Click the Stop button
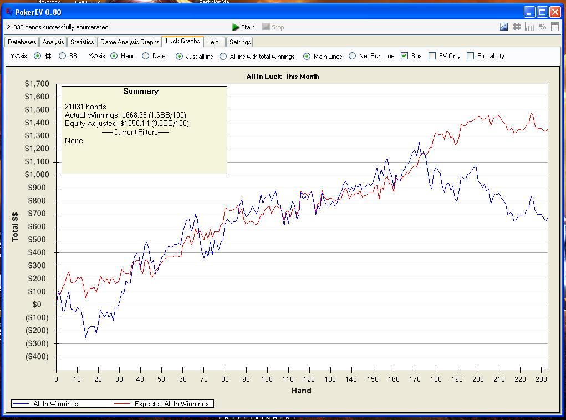 273,27
